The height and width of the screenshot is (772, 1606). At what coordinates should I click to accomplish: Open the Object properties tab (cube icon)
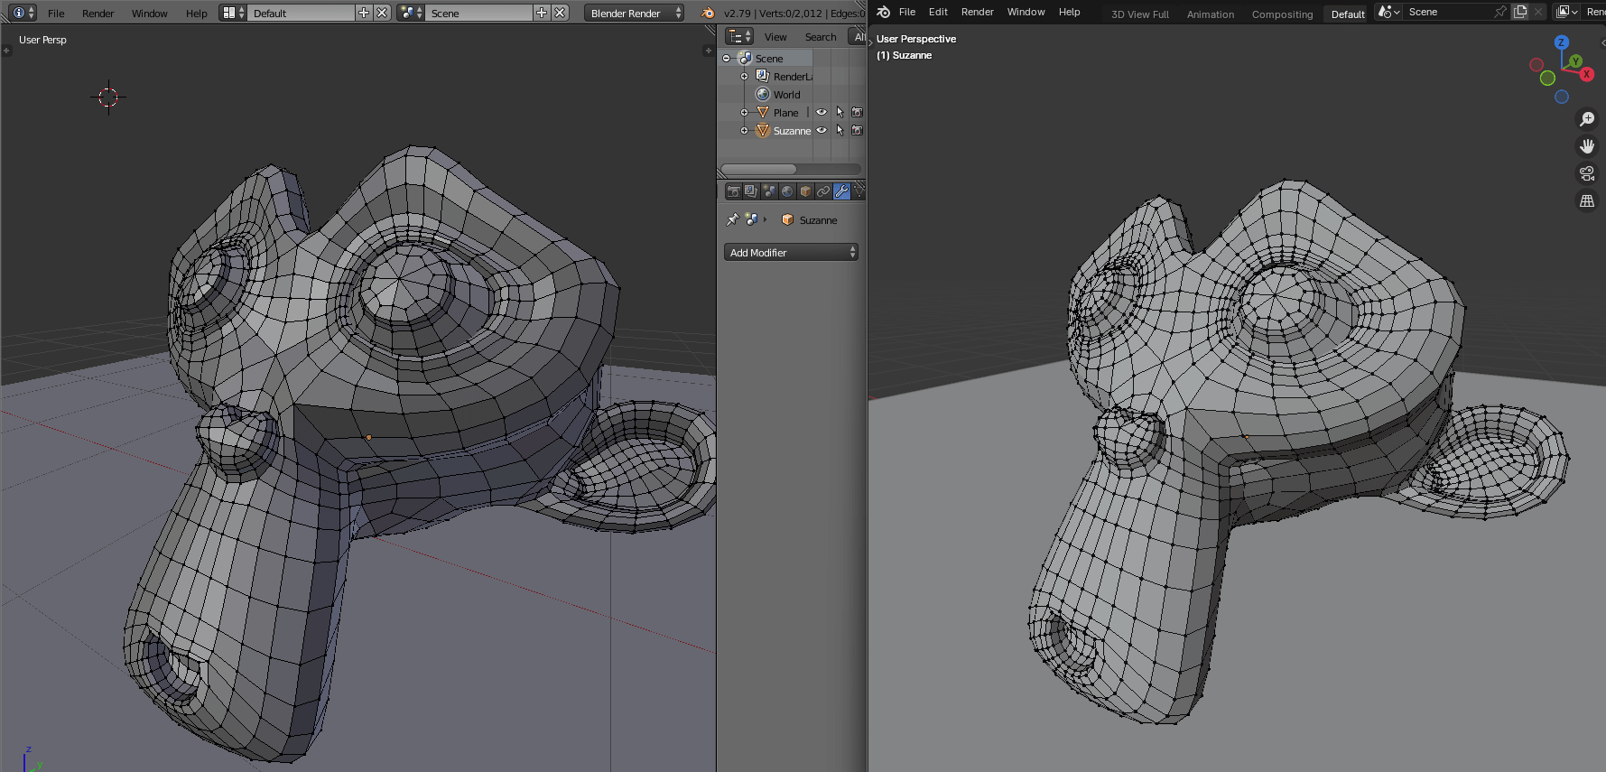(x=805, y=191)
